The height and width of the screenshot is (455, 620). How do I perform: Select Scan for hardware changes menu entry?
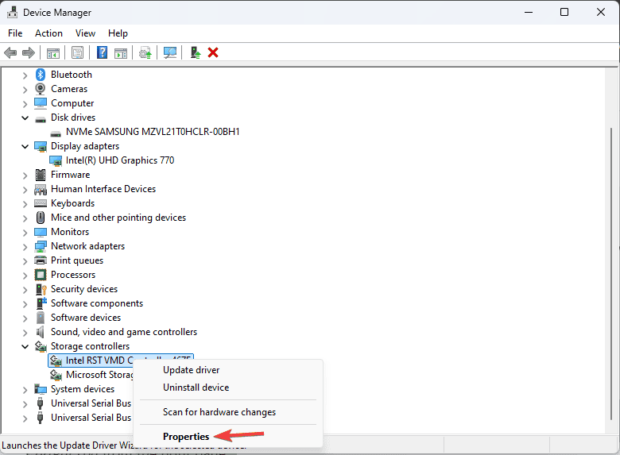228,412
